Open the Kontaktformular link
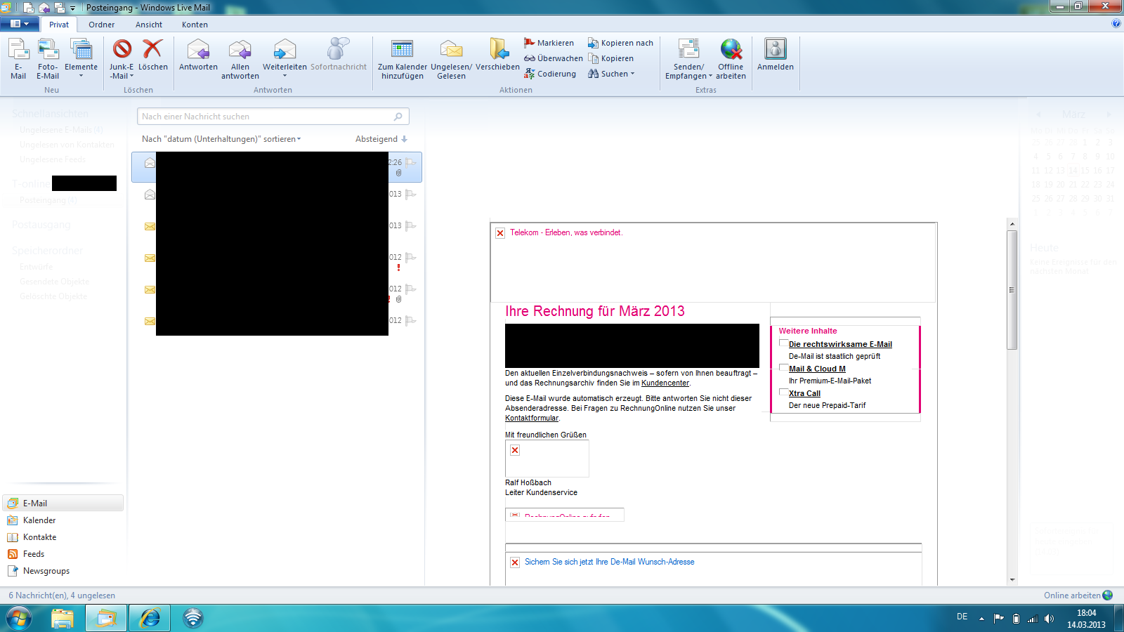The image size is (1124, 632). click(532, 419)
